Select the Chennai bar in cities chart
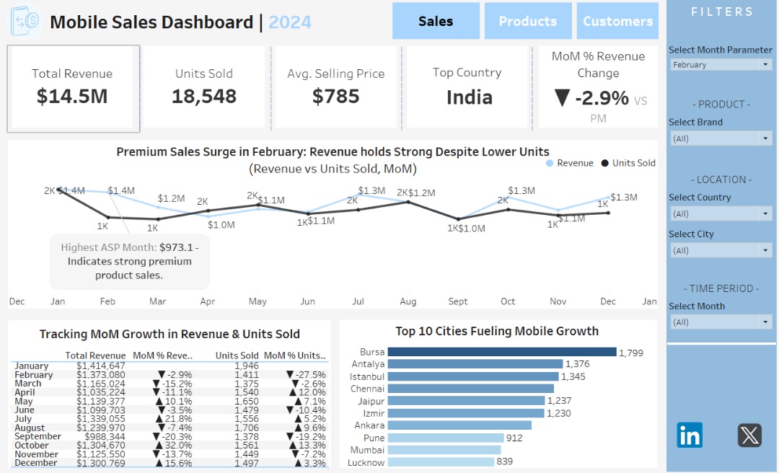The width and height of the screenshot is (779, 473). click(470, 389)
